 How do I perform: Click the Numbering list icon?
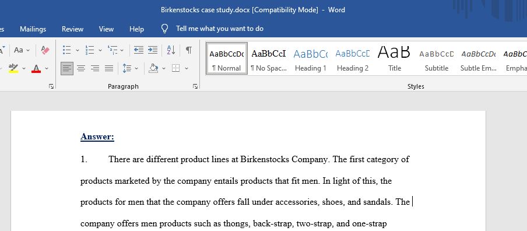(90, 50)
